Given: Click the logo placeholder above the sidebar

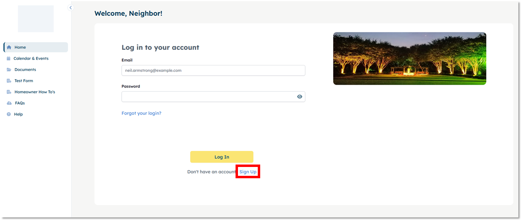Looking at the screenshot, I should (36, 19).
